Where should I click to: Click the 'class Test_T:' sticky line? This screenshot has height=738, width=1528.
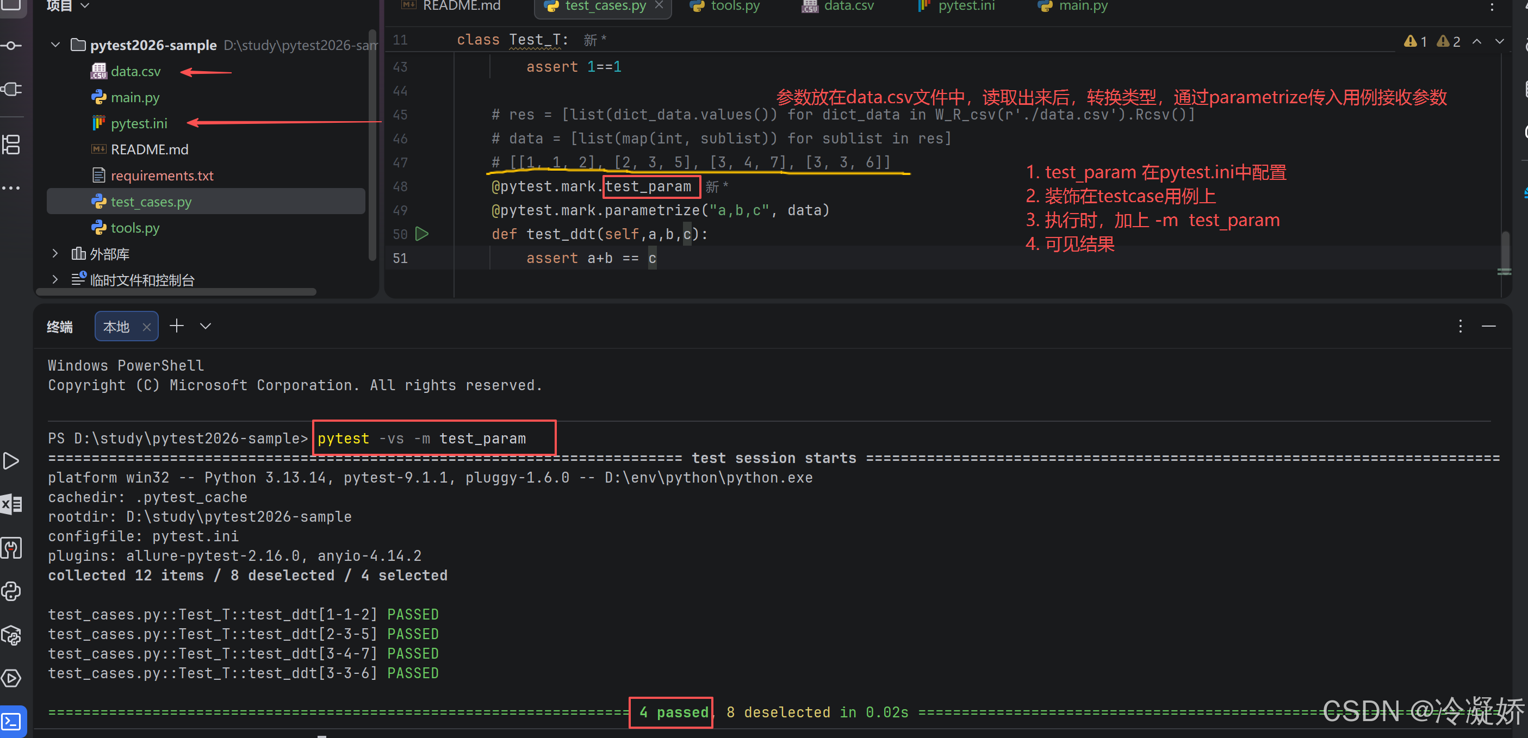pos(512,40)
